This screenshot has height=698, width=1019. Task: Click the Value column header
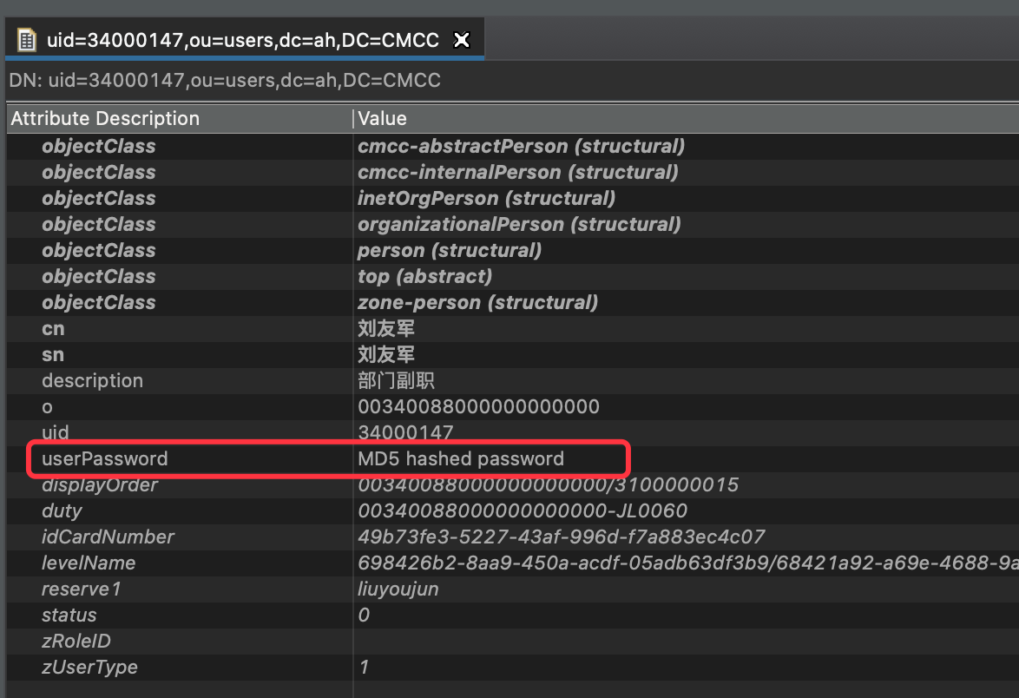click(x=382, y=118)
